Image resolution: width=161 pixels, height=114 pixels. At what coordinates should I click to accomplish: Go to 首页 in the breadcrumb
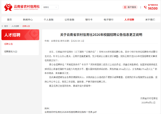pos(6,26)
